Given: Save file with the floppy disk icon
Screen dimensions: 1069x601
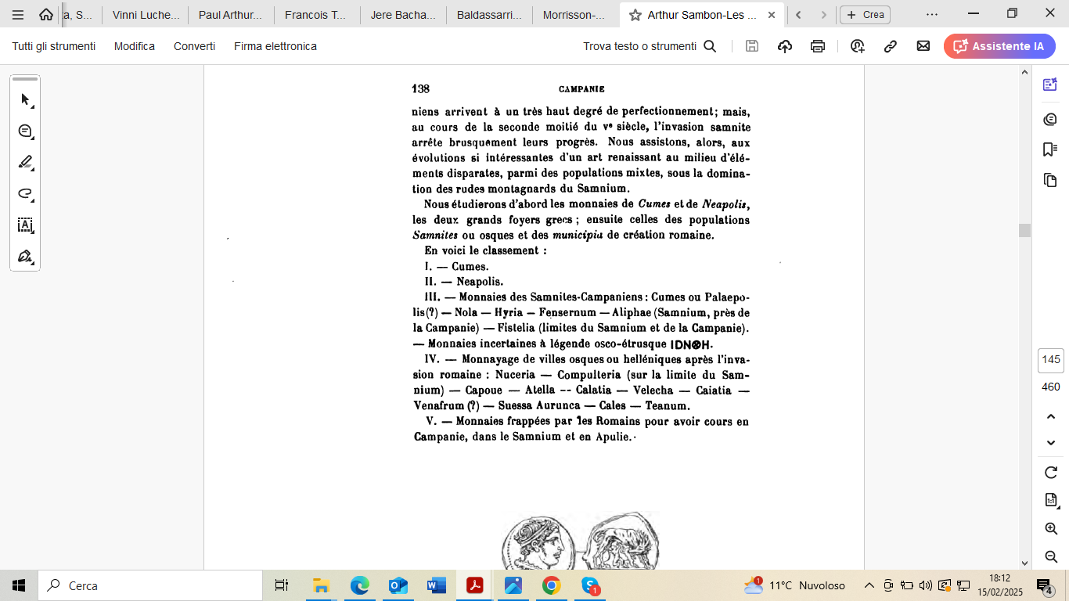Looking at the screenshot, I should [x=752, y=46].
